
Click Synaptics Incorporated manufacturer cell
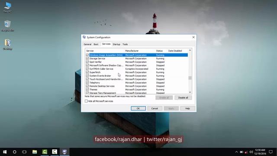tap(137, 69)
